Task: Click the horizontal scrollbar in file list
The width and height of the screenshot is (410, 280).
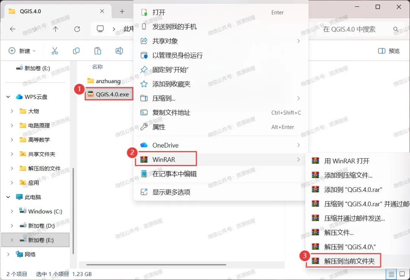Action: pos(156,264)
